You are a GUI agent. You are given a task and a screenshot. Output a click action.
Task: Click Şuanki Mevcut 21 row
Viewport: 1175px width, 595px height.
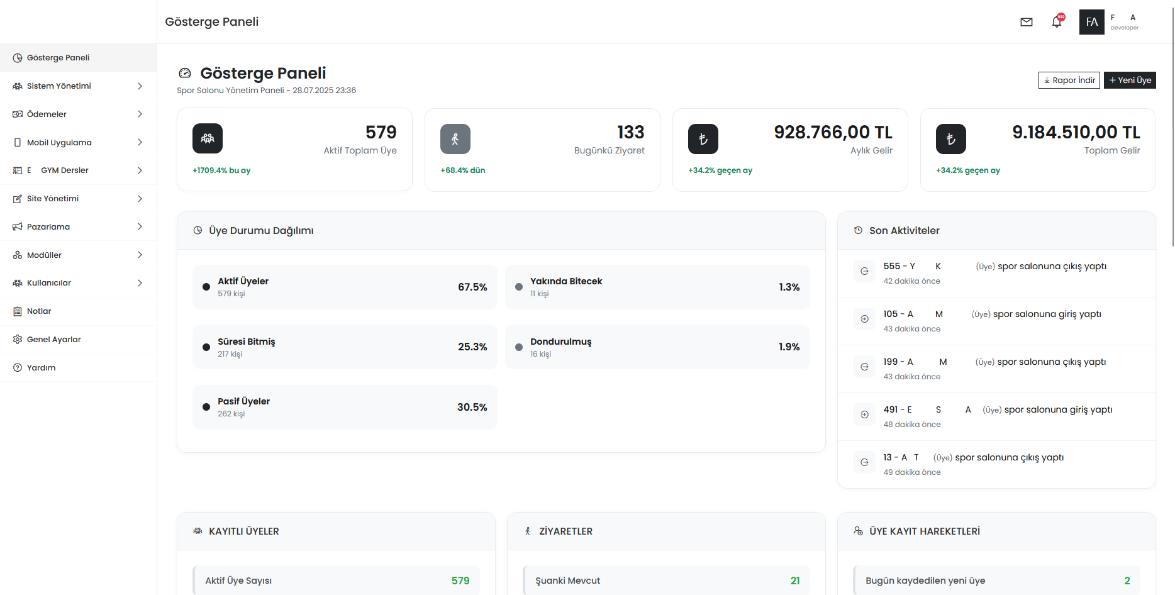[666, 581]
